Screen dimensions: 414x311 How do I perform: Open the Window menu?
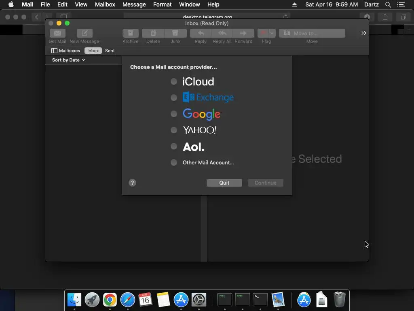click(189, 4)
